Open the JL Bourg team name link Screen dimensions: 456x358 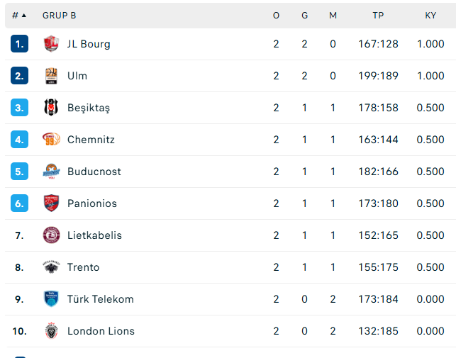[89, 44]
